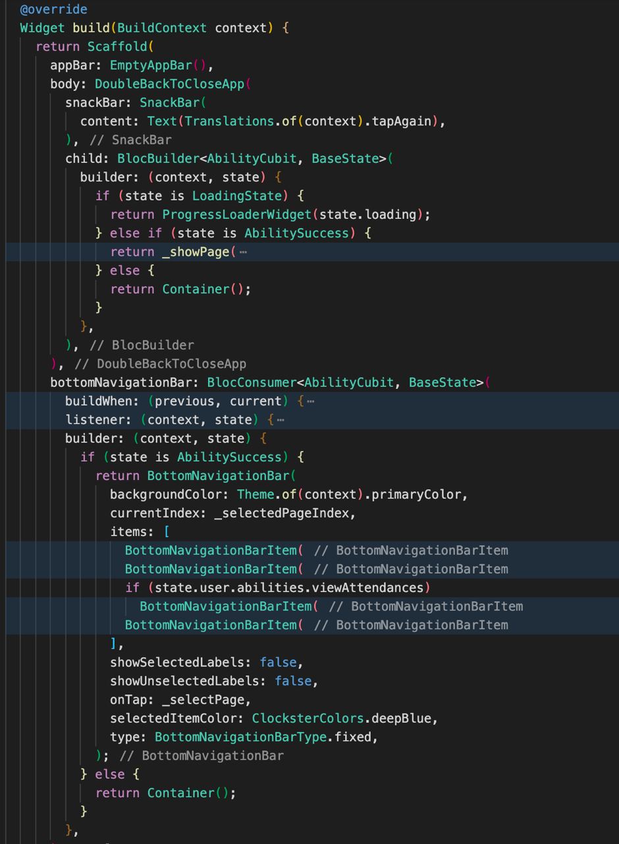Place cursor on the build method name

pyautogui.click(x=91, y=28)
